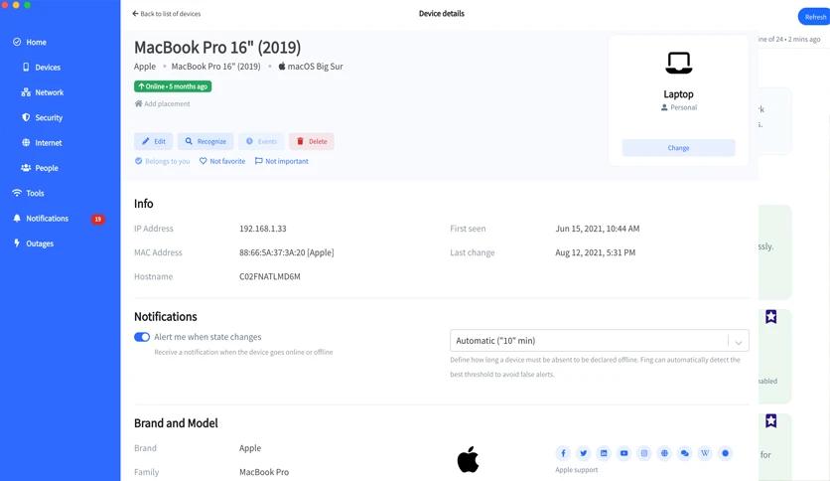Click Add placement link
This screenshot has width=830, height=481.
pyautogui.click(x=162, y=103)
